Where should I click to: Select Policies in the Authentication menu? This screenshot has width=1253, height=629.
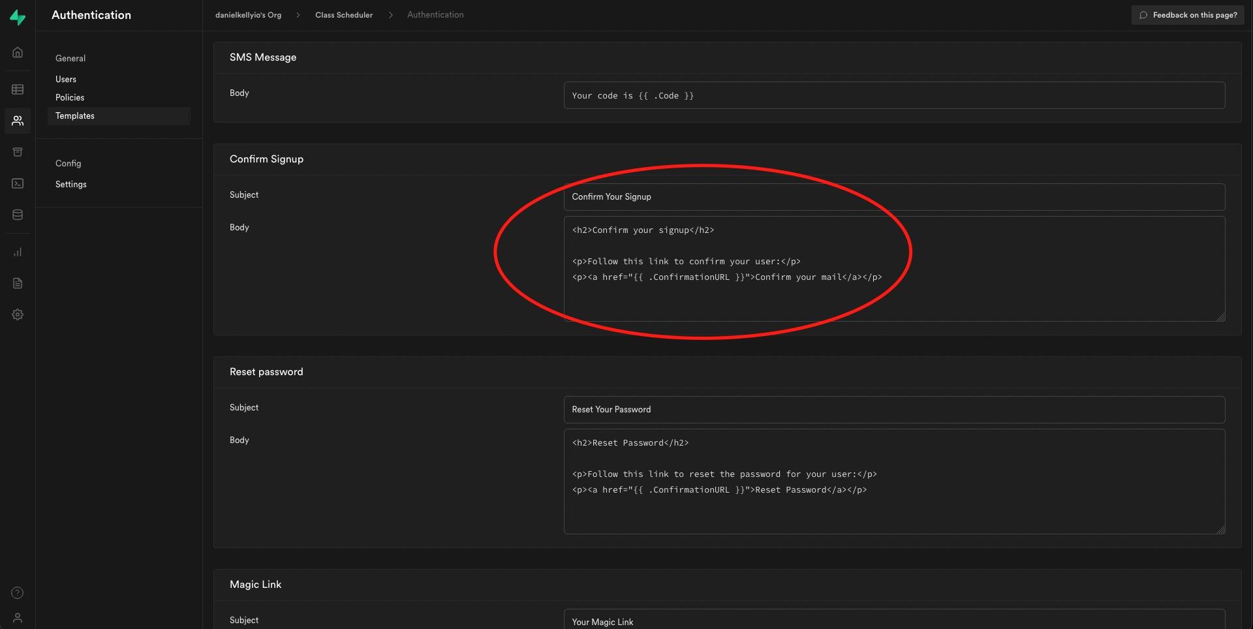pos(70,97)
